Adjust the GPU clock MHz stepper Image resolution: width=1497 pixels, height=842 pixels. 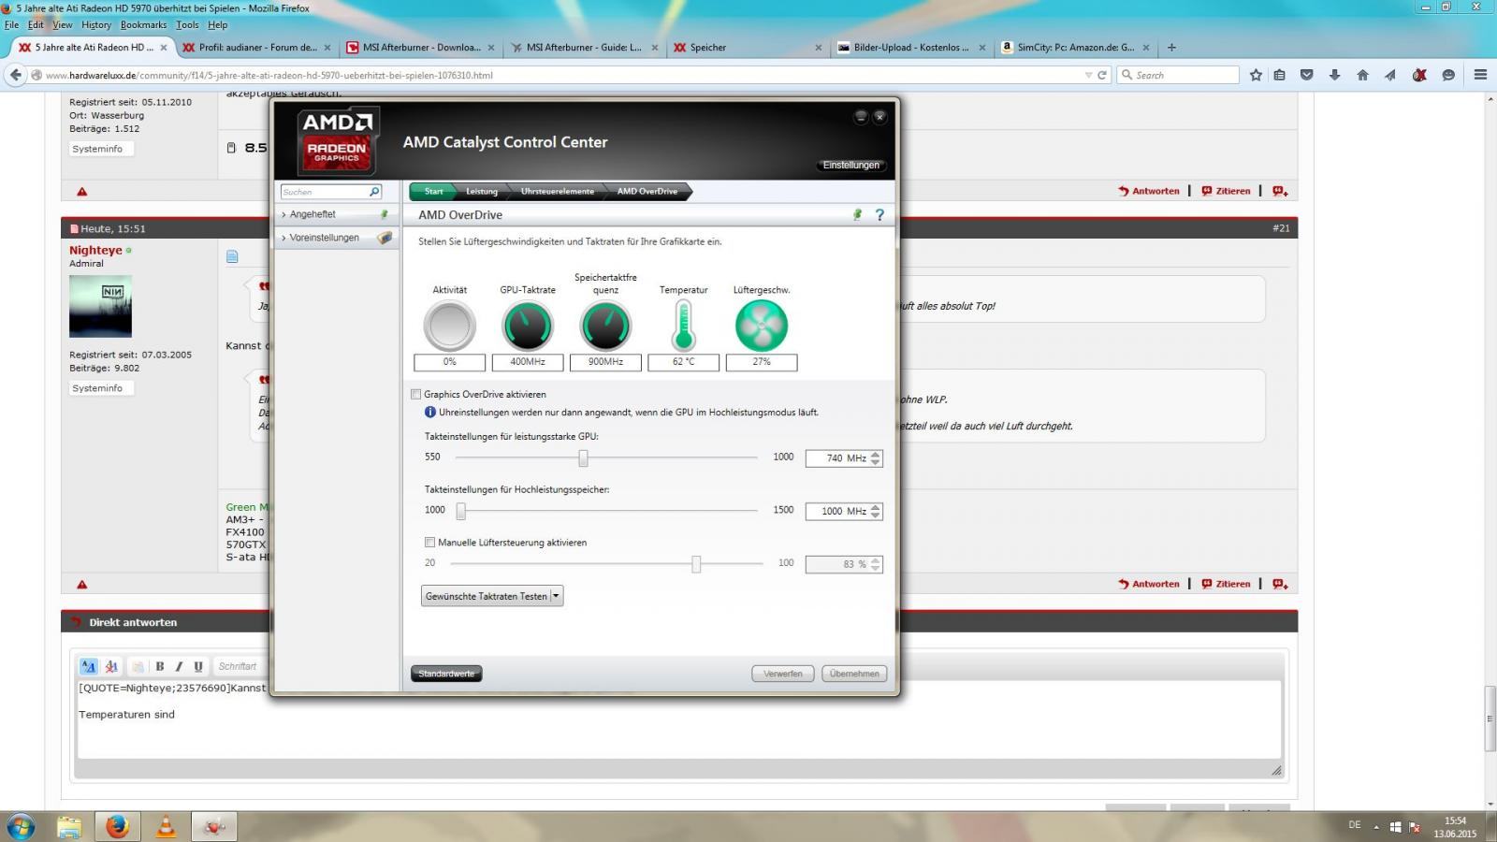point(876,458)
